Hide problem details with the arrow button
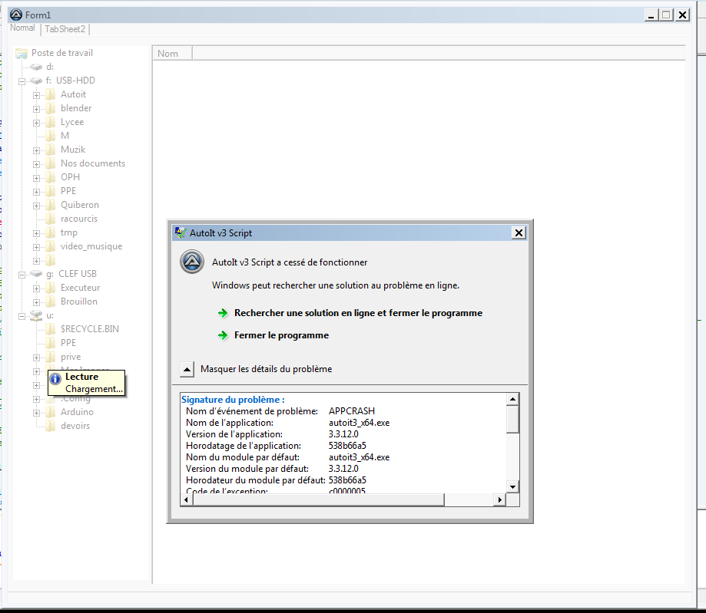Image resolution: width=706 pixels, height=613 pixels. (x=187, y=369)
